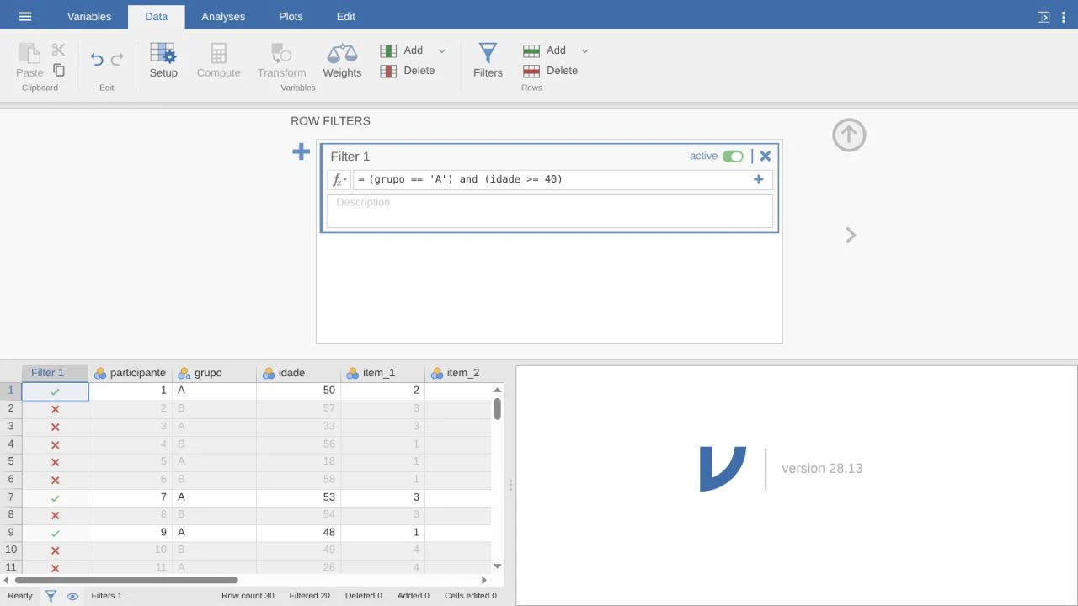Image resolution: width=1078 pixels, height=606 pixels.
Task: Click the data grid horizontal scrollbar
Action: tap(126, 579)
